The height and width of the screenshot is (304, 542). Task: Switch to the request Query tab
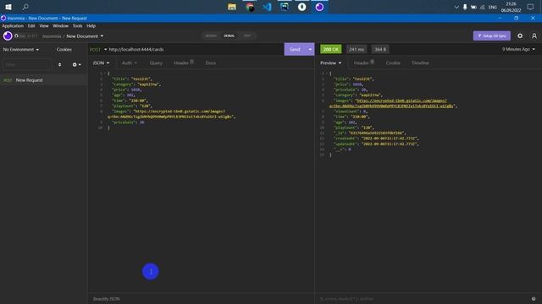pyautogui.click(x=156, y=63)
